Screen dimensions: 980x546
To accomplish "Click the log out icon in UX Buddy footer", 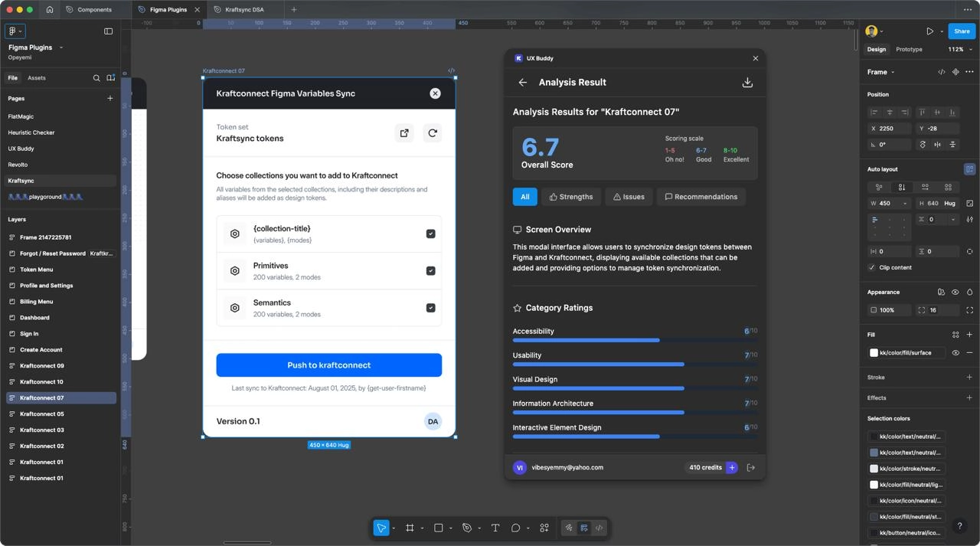I will (751, 467).
